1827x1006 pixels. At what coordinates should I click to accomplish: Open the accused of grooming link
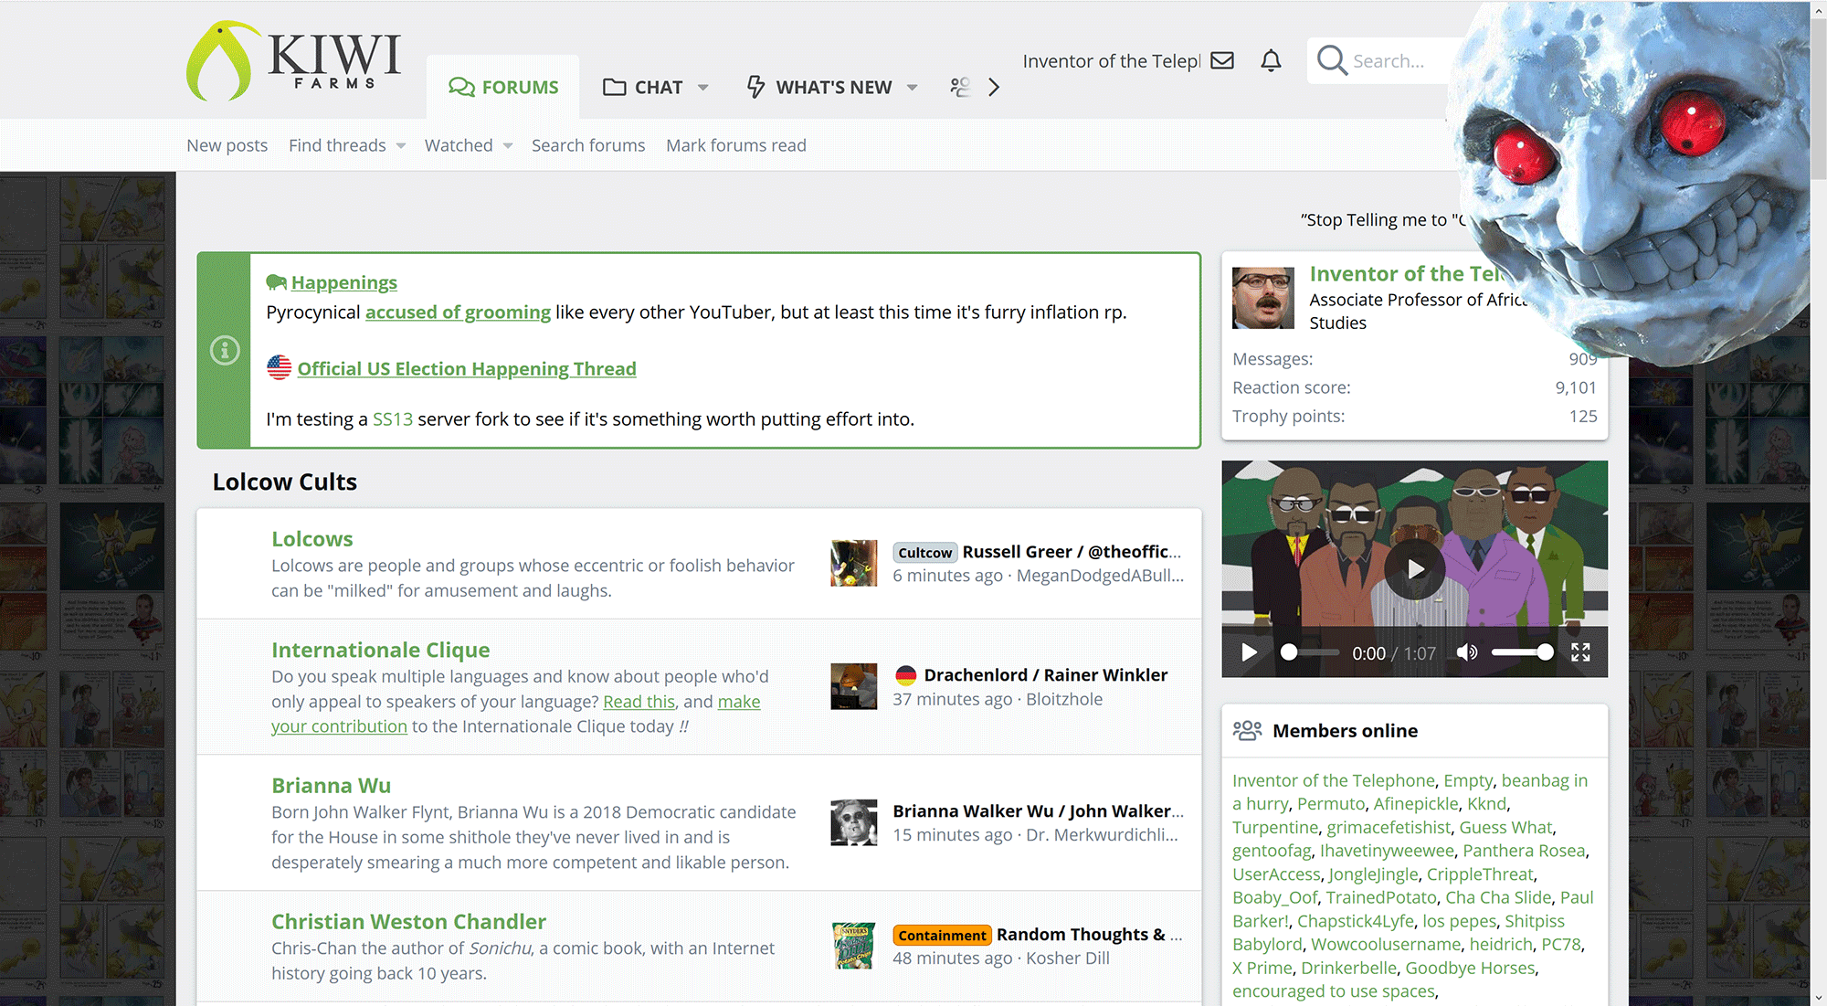458,312
